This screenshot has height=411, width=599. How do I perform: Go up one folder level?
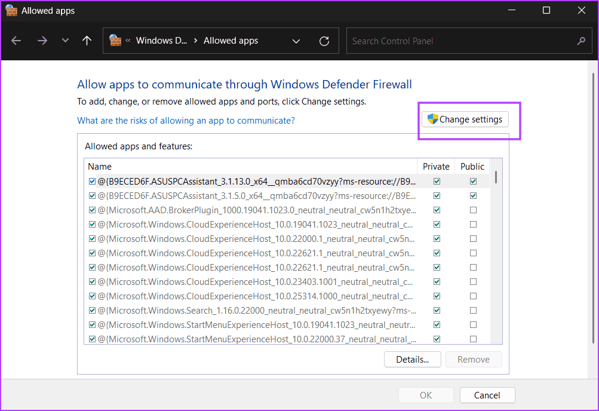87,41
